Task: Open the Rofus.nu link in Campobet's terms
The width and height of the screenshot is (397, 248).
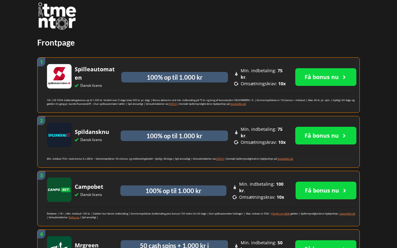Action: (x=74, y=217)
